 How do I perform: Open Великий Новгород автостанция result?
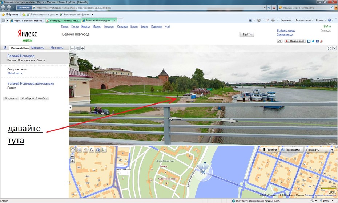coord(31,84)
